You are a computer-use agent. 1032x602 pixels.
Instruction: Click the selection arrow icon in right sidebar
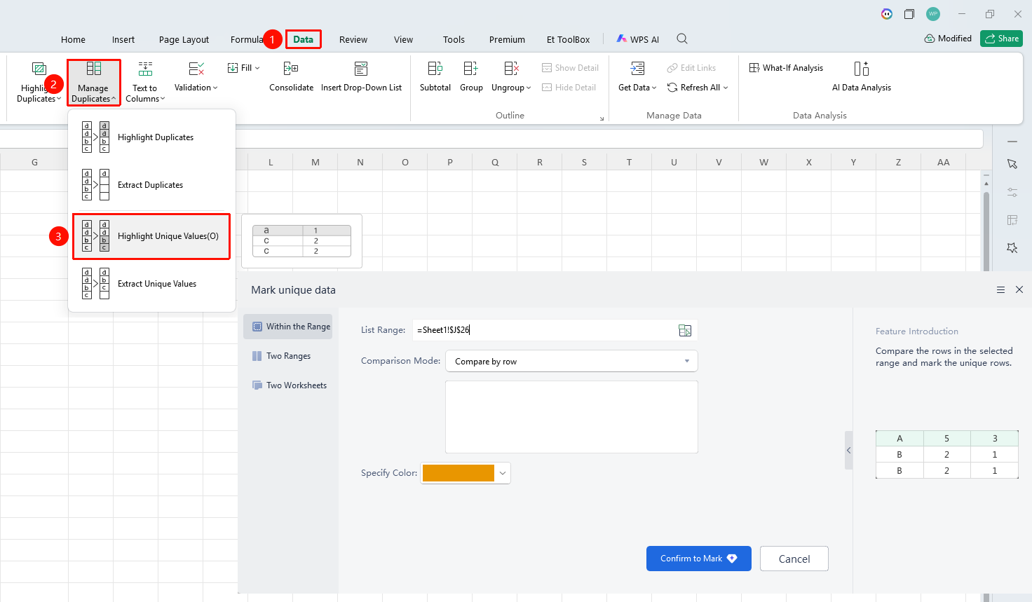(x=1012, y=164)
